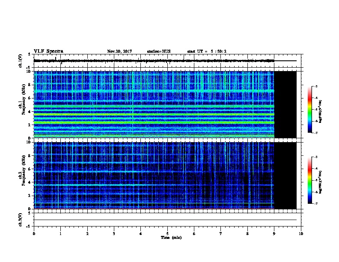Click the ch.2 Frequency (kHz) axis label
The image size is (339, 262).
(x=22, y=170)
